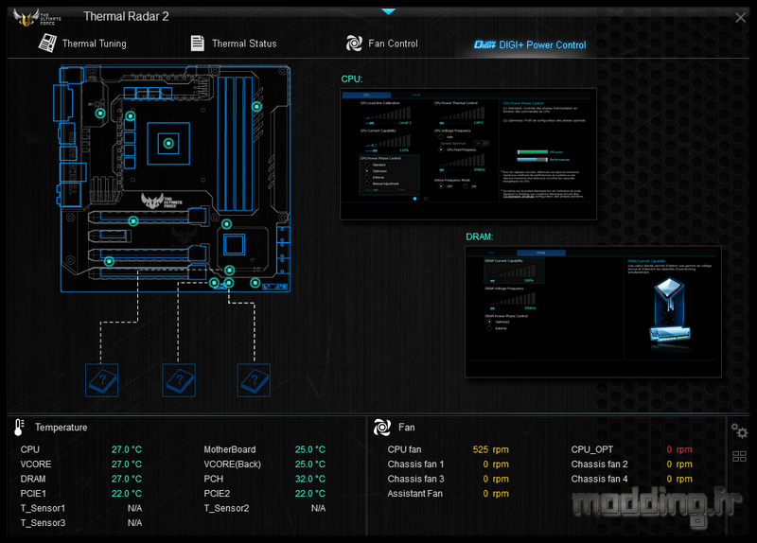Click the first T_Sensor question-mark icon

pyautogui.click(x=102, y=380)
